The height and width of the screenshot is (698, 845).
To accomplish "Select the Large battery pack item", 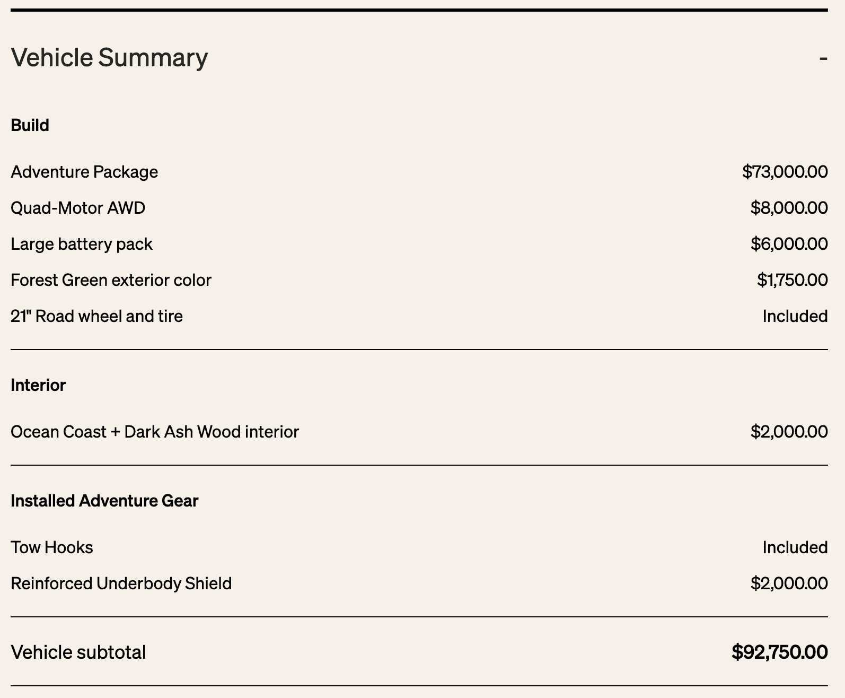I will coord(82,244).
